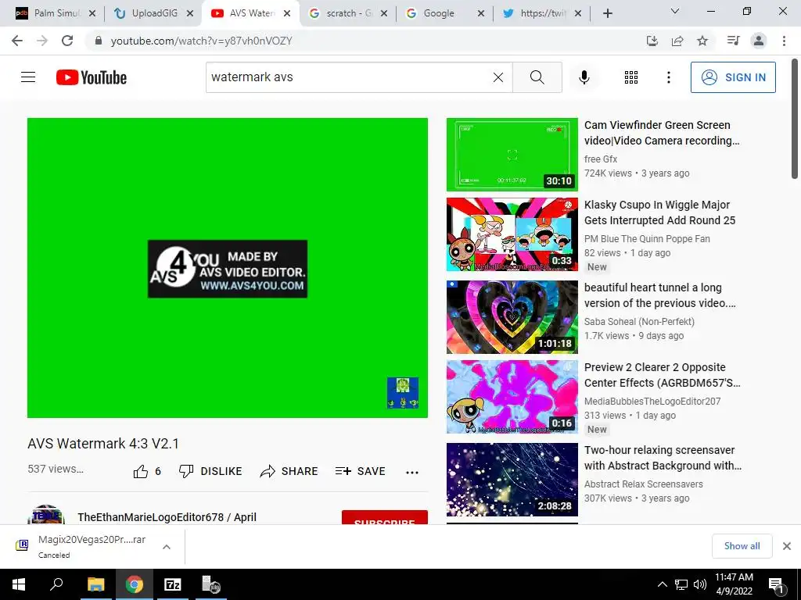The width and height of the screenshot is (801, 600).
Task: Click the red SUBSCRIBE button
Action: click(x=385, y=517)
